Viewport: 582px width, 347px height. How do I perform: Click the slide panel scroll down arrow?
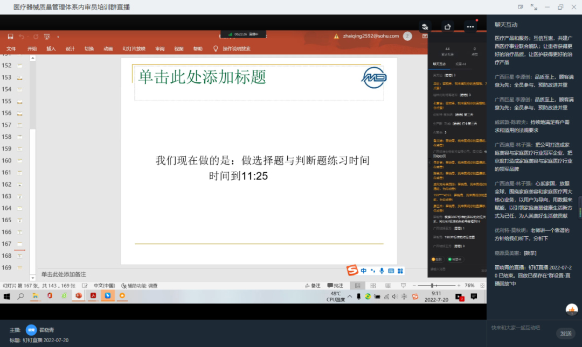33,278
